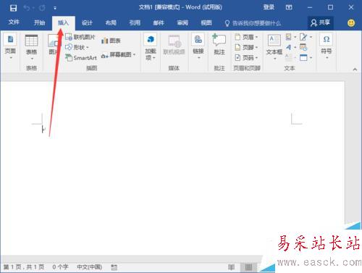Switch to Print Layout view icon
Screen dimensions: 362x273
pos(248,267)
